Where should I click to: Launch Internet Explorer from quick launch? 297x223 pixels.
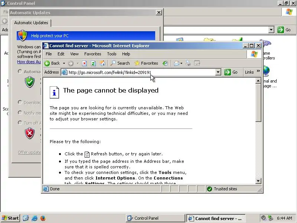[x=35, y=218]
